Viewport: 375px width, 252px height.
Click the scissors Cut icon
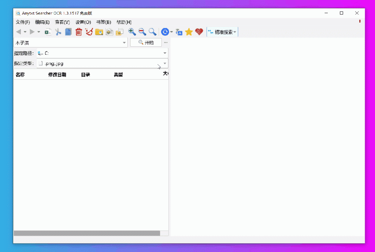58,32
